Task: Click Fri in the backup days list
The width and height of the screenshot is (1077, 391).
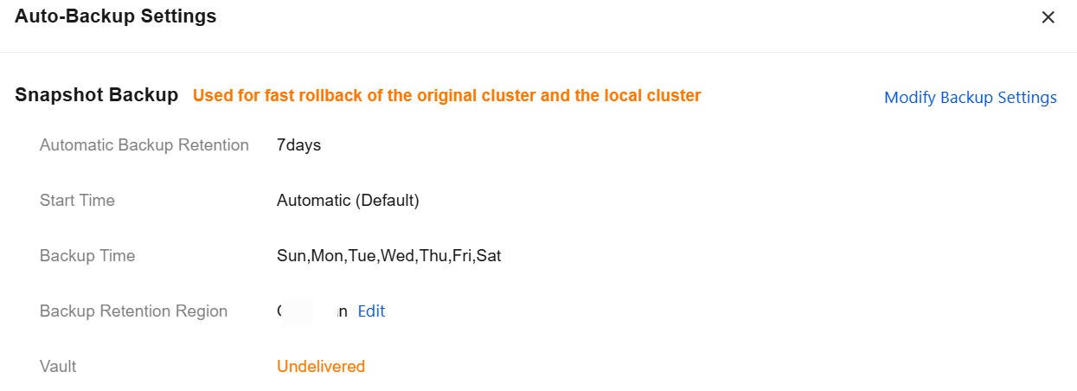Action: [x=461, y=256]
